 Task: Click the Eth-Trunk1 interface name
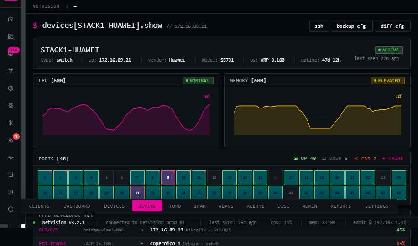pos(52,243)
